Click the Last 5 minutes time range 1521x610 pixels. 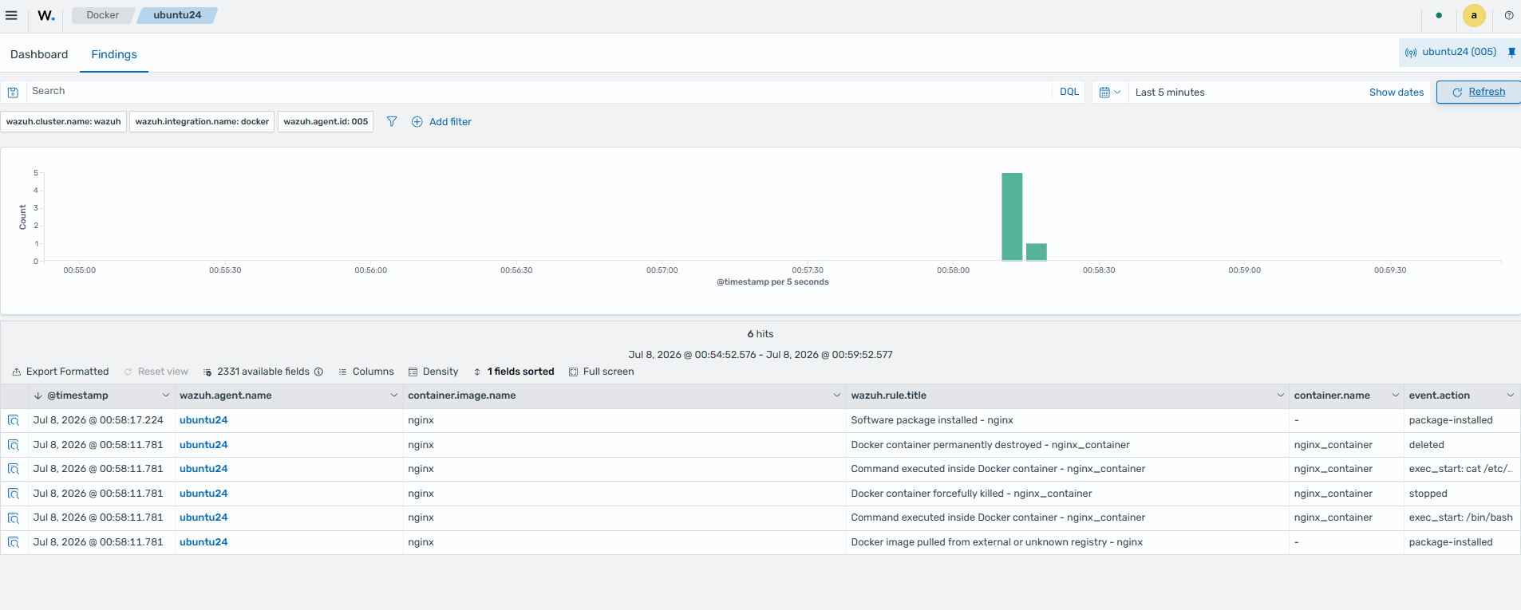[x=1170, y=92]
